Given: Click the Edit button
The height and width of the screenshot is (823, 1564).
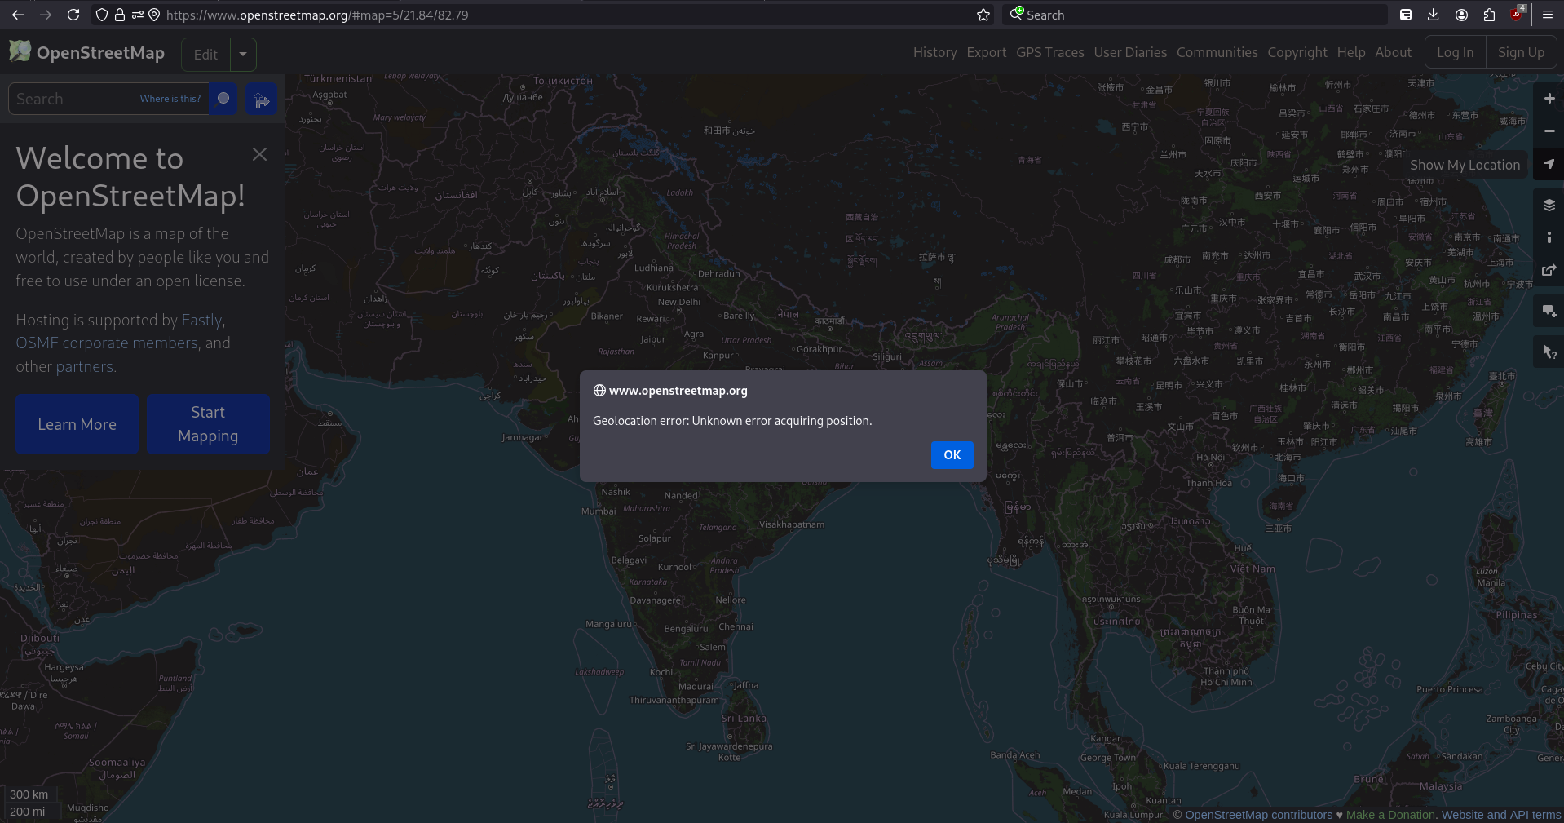Looking at the screenshot, I should [x=205, y=55].
